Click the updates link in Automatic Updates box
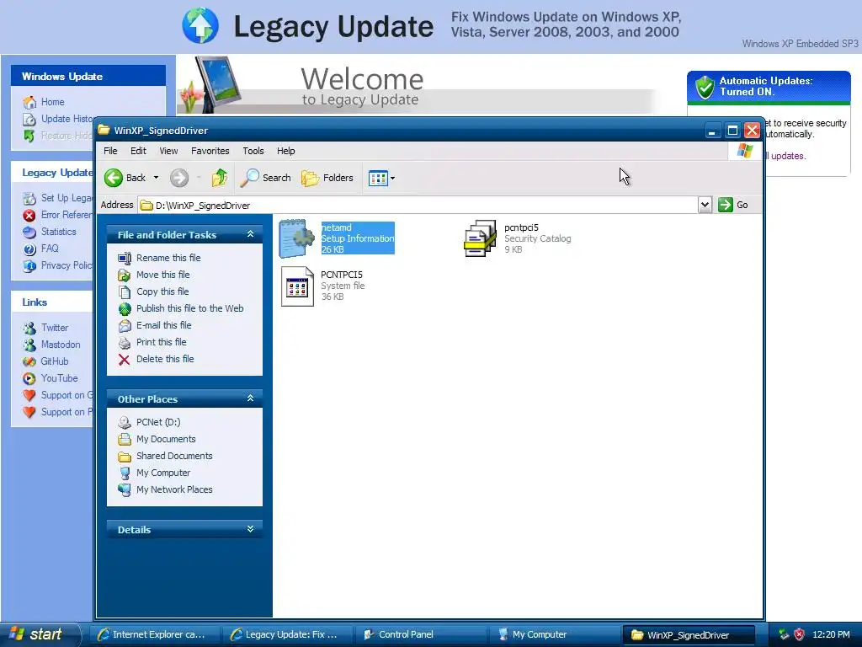 (787, 156)
